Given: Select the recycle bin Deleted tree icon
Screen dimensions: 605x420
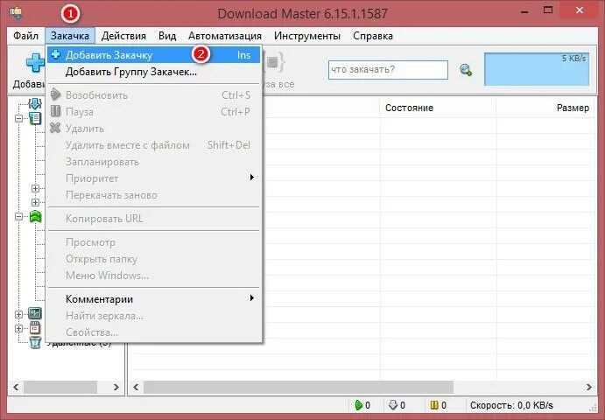Looking at the screenshot, I should [x=35, y=342].
